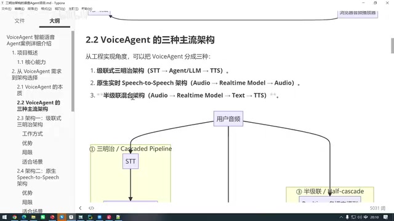Open the green notepad taskbar app
This screenshot has height=221, width=394.
[x=118, y=217]
